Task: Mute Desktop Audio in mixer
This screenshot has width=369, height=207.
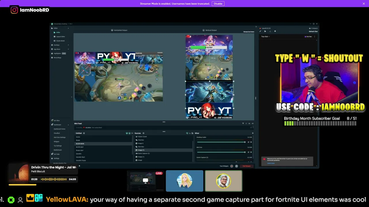Action: coord(248,142)
